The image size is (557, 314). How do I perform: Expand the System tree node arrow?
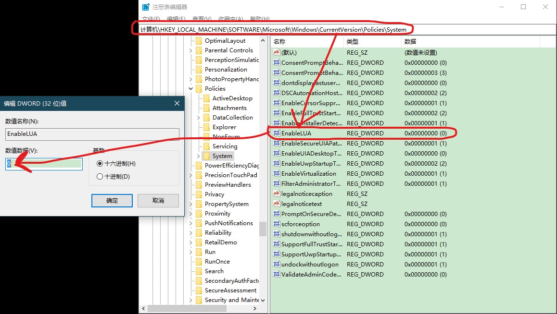coord(199,156)
